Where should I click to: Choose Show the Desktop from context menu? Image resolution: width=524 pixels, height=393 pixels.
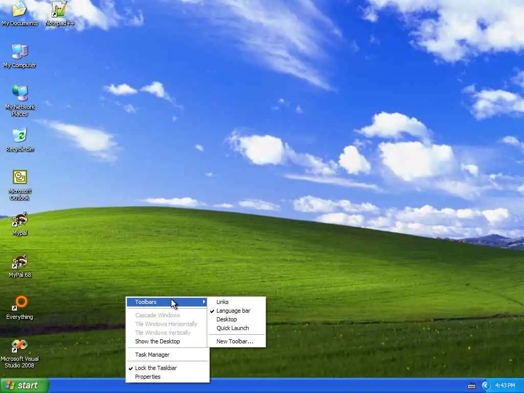tap(167, 341)
